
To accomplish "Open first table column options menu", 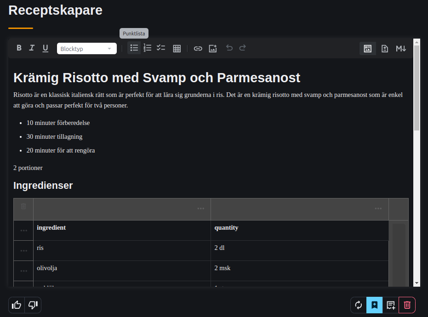I will [201, 209].
